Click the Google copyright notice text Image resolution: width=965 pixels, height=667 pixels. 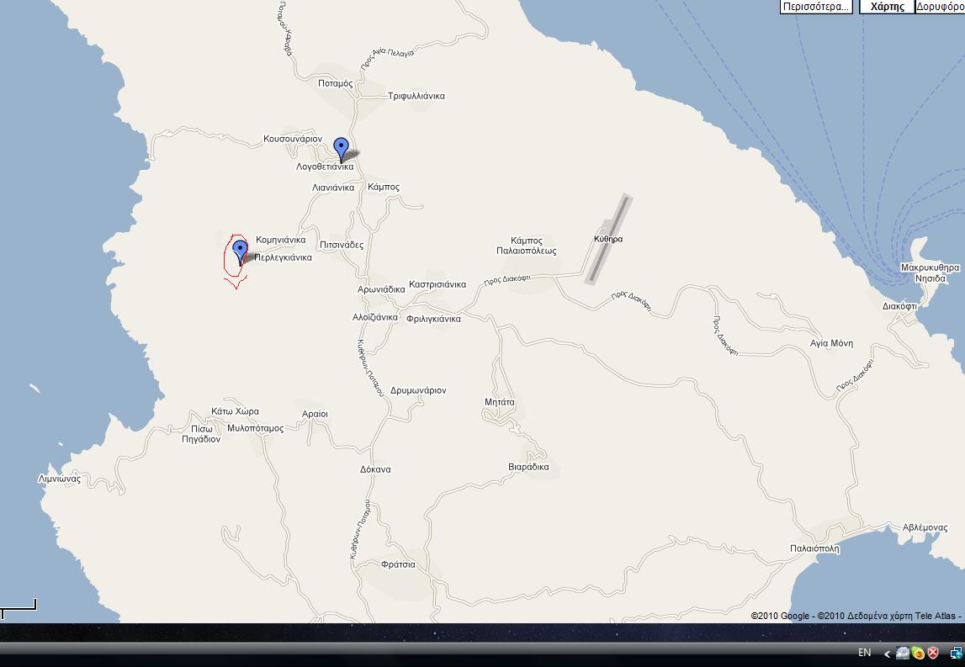pos(855,616)
